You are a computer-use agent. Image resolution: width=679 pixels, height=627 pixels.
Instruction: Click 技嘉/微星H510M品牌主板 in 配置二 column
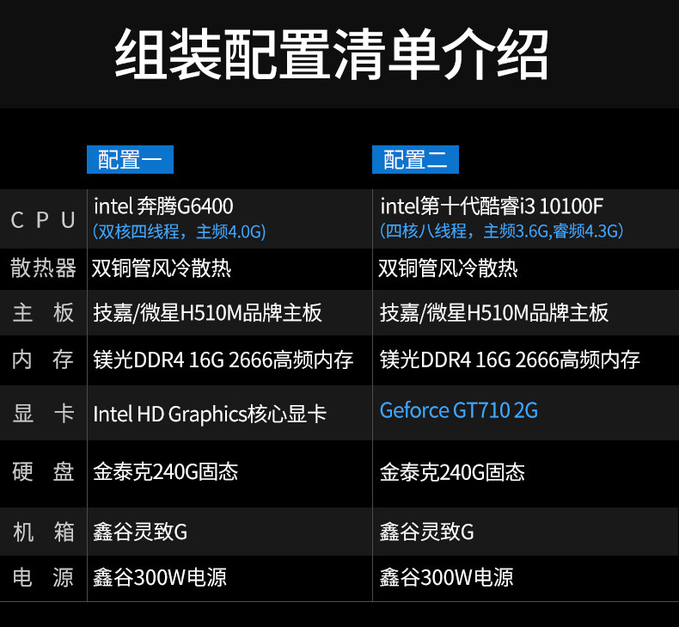click(494, 312)
